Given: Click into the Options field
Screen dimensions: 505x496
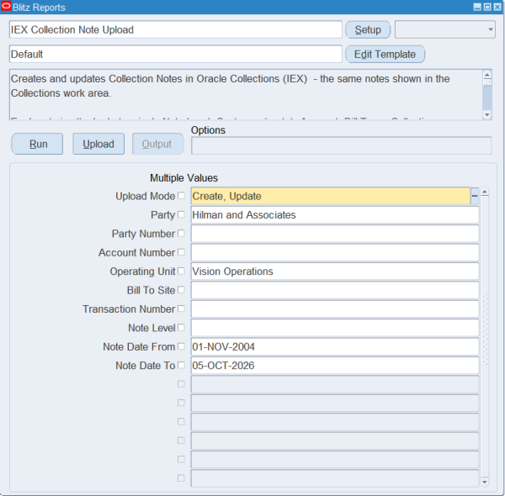Looking at the screenshot, I should [342, 145].
